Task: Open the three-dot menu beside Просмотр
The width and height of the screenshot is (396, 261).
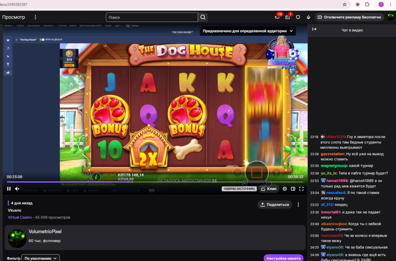Action: tap(35, 17)
